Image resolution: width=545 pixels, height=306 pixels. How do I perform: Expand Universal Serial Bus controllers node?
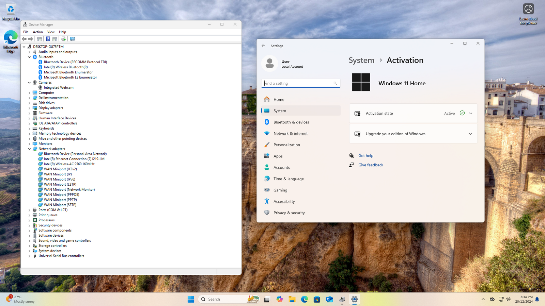pos(29,256)
